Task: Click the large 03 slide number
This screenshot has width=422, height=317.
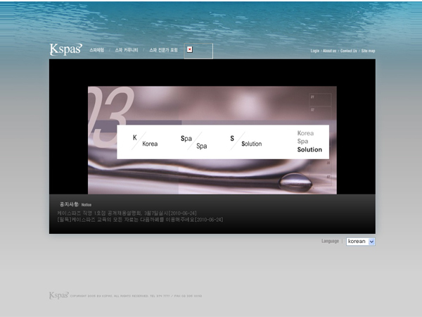Action: point(110,109)
